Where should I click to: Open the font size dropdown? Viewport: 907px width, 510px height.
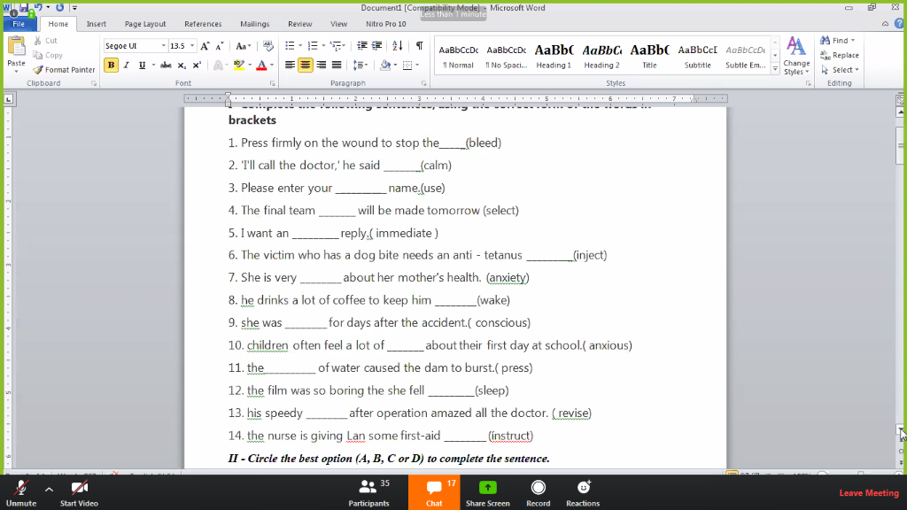click(192, 46)
